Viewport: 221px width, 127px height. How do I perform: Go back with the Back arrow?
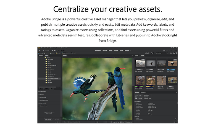pos(40,50)
